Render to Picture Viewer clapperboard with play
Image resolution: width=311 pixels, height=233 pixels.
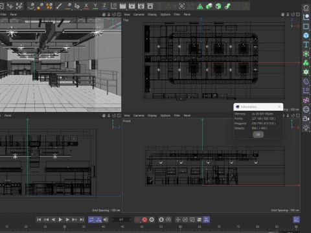point(132,6)
